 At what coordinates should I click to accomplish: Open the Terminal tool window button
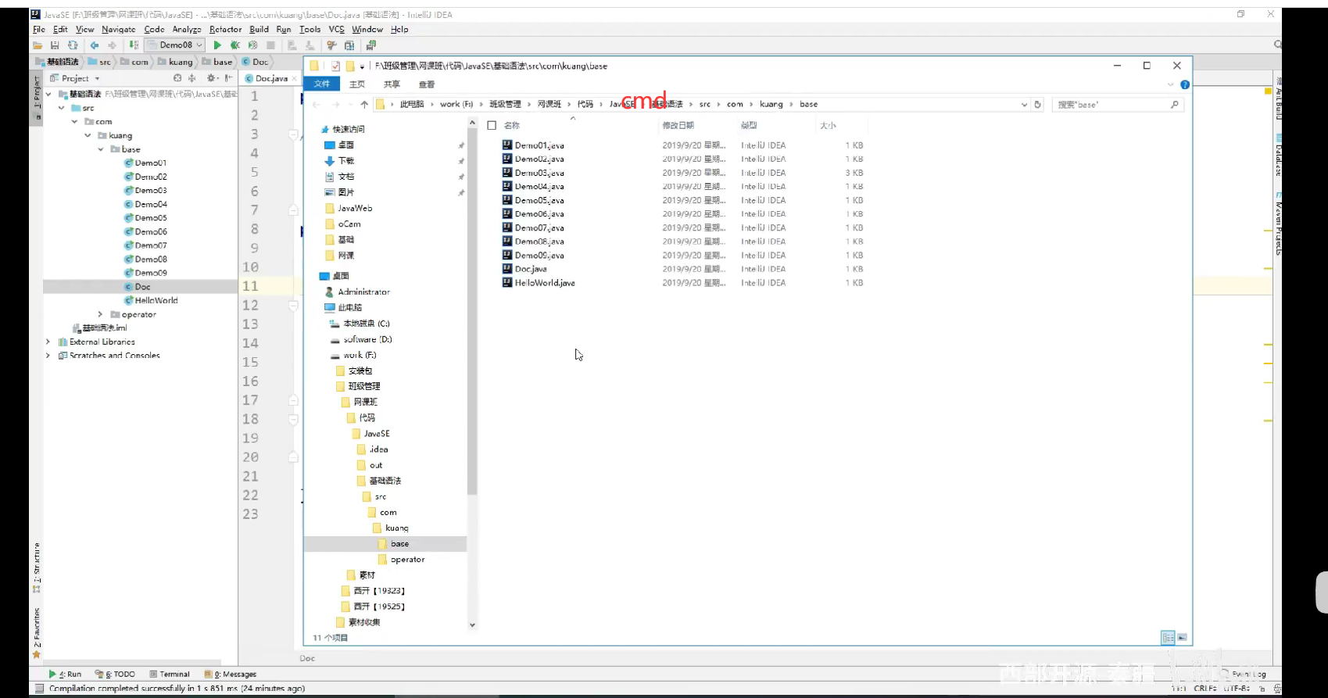click(170, 674)
